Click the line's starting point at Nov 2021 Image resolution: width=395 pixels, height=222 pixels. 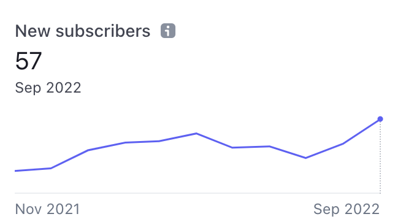[15, 171]
